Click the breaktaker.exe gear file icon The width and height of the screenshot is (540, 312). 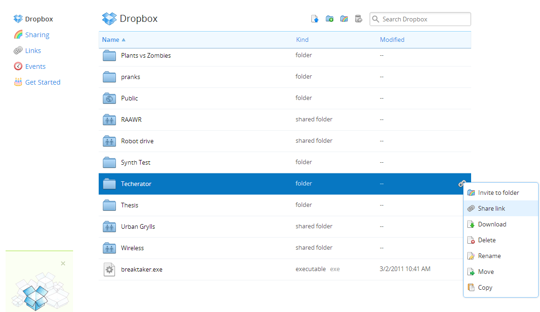click(x=109, y=269)
